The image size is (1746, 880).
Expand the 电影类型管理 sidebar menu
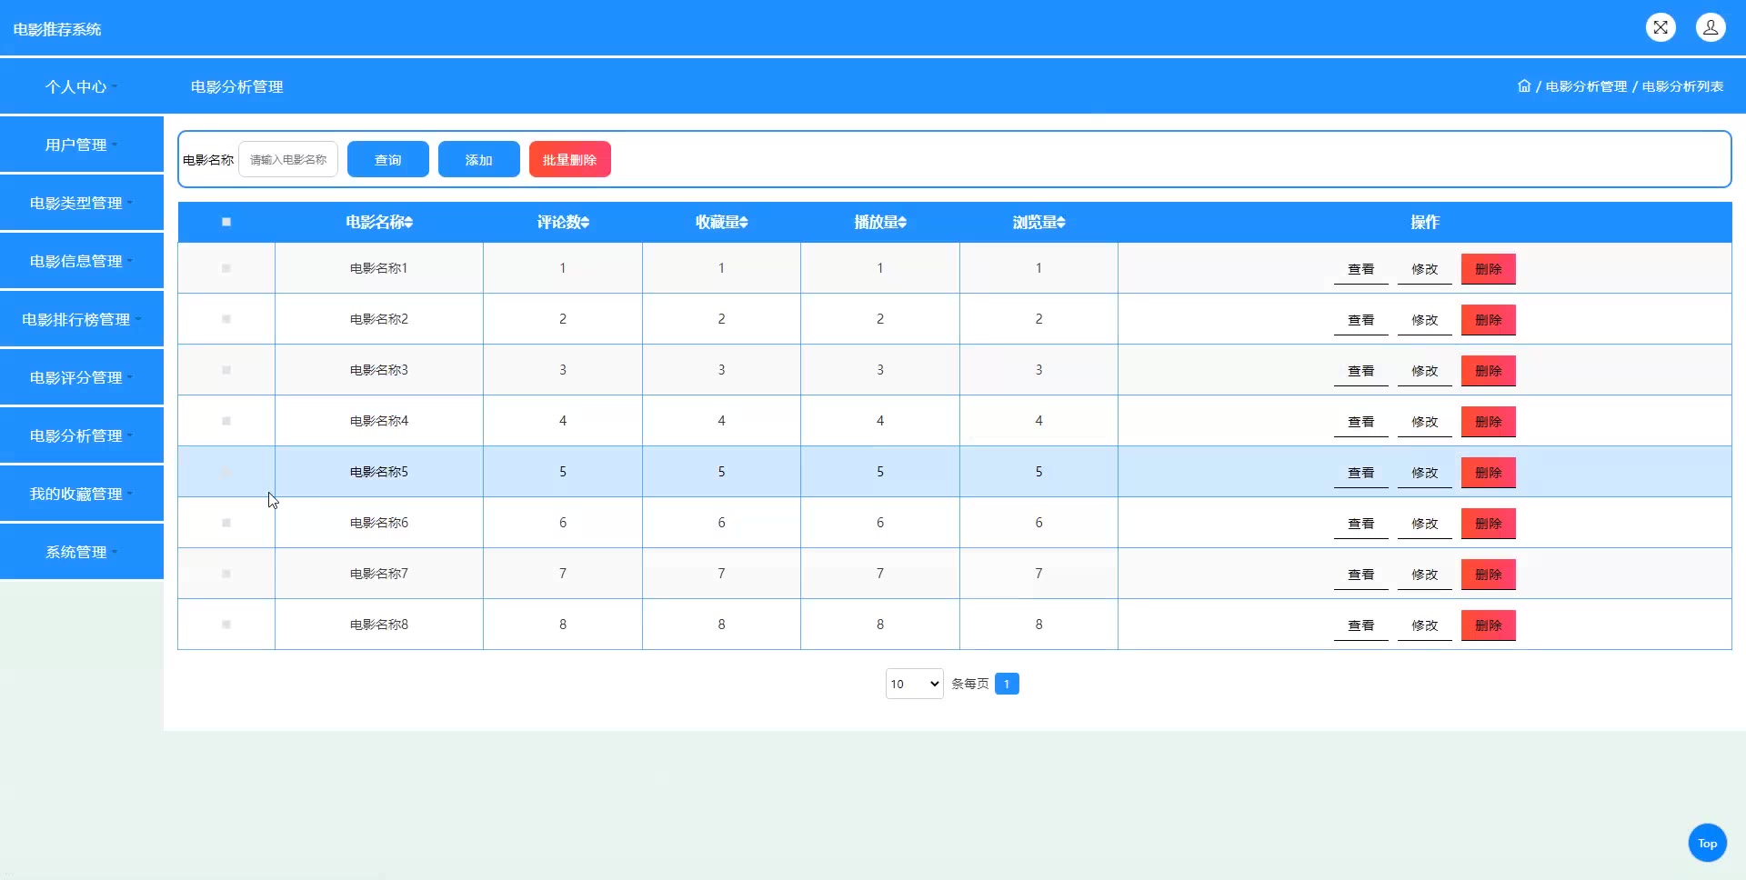coord(82,203)
